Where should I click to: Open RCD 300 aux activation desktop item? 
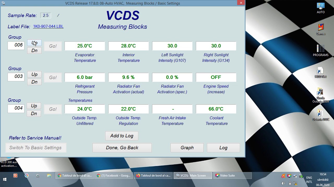pyautogui.click(x=9, y=162)
